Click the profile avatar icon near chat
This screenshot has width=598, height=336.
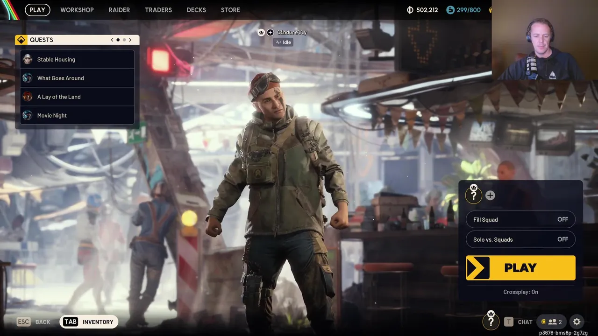pyautogui.click(x=491, y=321)
